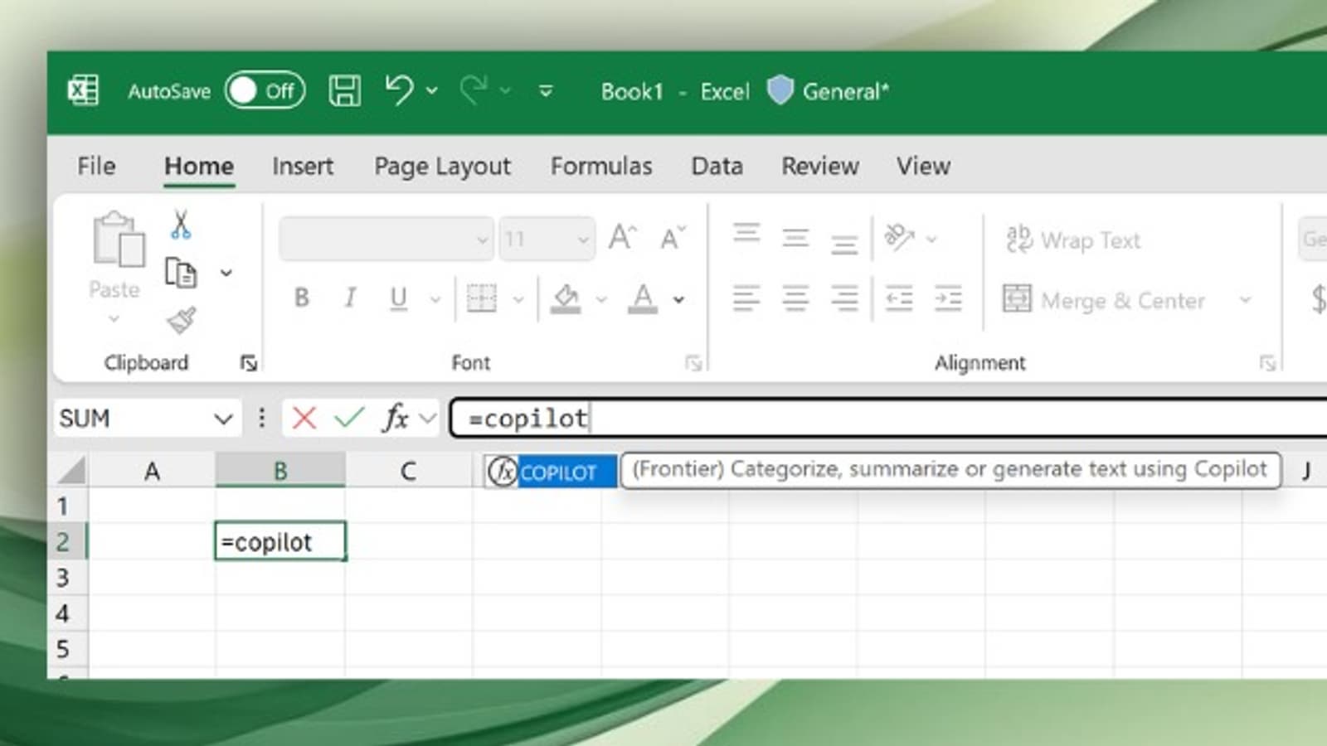
Task: Click the greyed Redo arrow
Action: [x=474, y=90]
